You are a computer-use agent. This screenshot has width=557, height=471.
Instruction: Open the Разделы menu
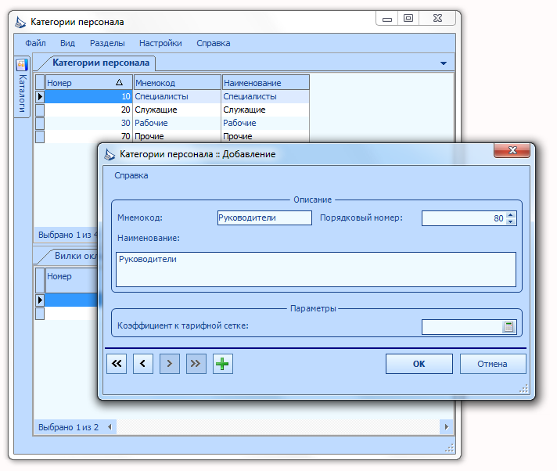point(107,43)
